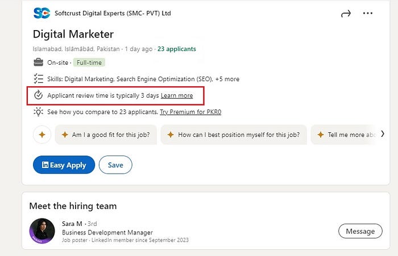Click the Meet the hiring team heading

(x=73, y=206)
